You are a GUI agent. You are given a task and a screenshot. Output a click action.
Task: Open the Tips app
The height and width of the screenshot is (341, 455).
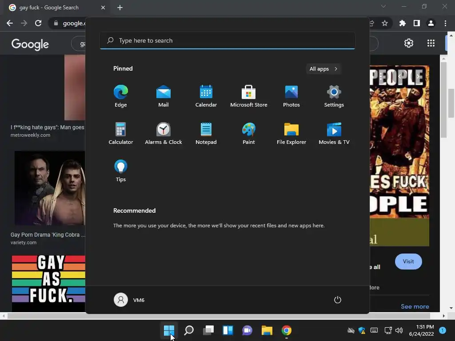[121, 171]
